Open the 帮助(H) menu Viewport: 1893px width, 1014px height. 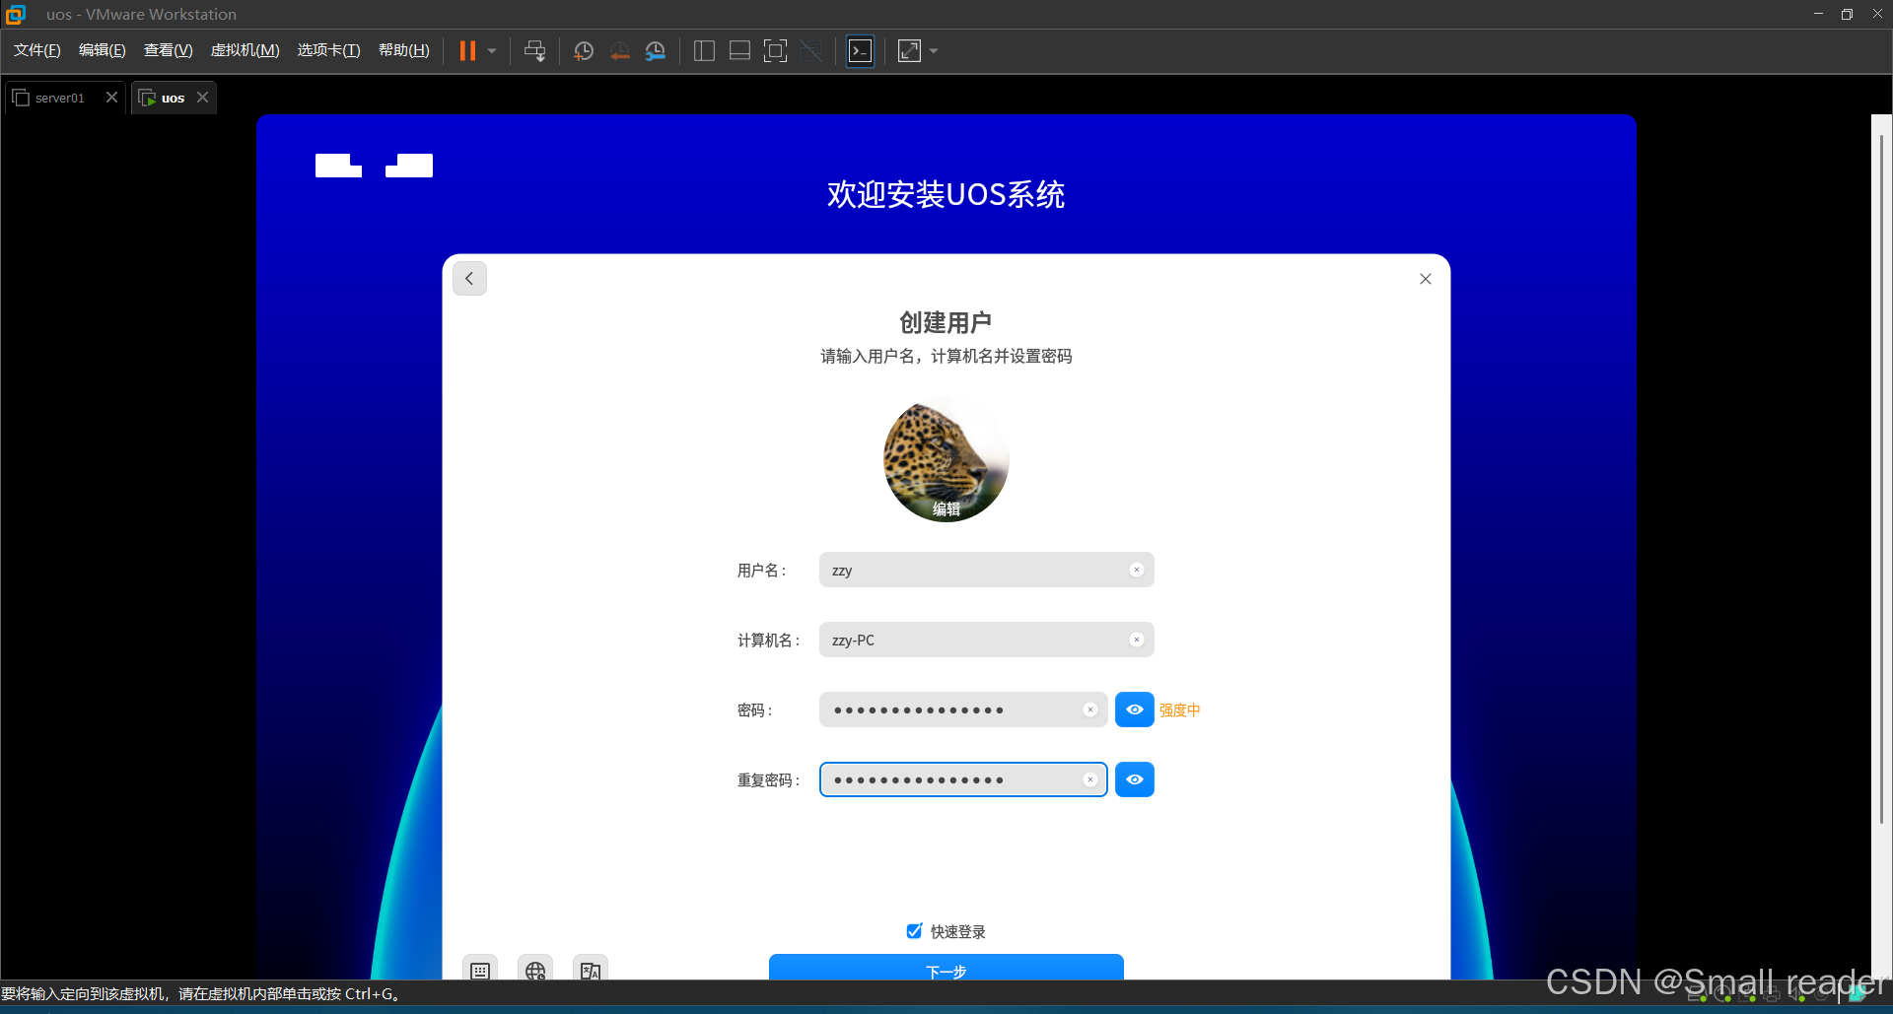pos(403,50)
